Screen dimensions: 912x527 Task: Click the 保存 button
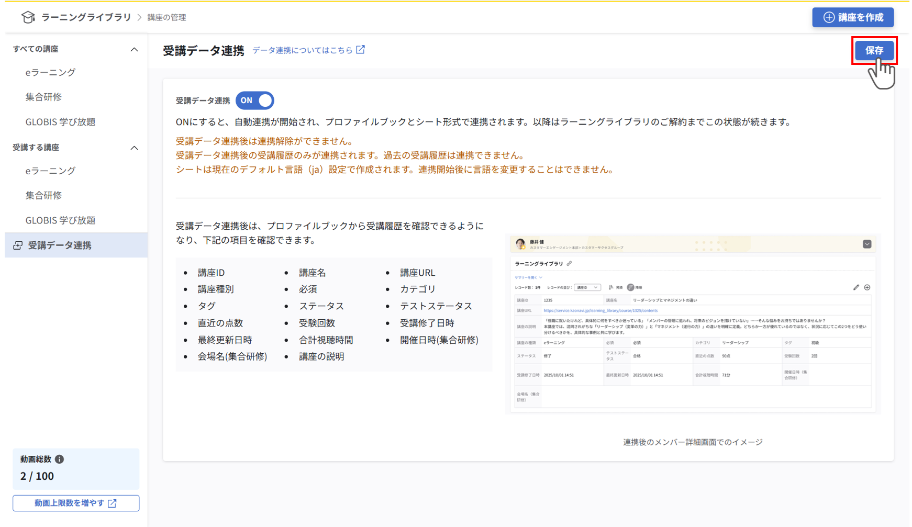point(874,51)
